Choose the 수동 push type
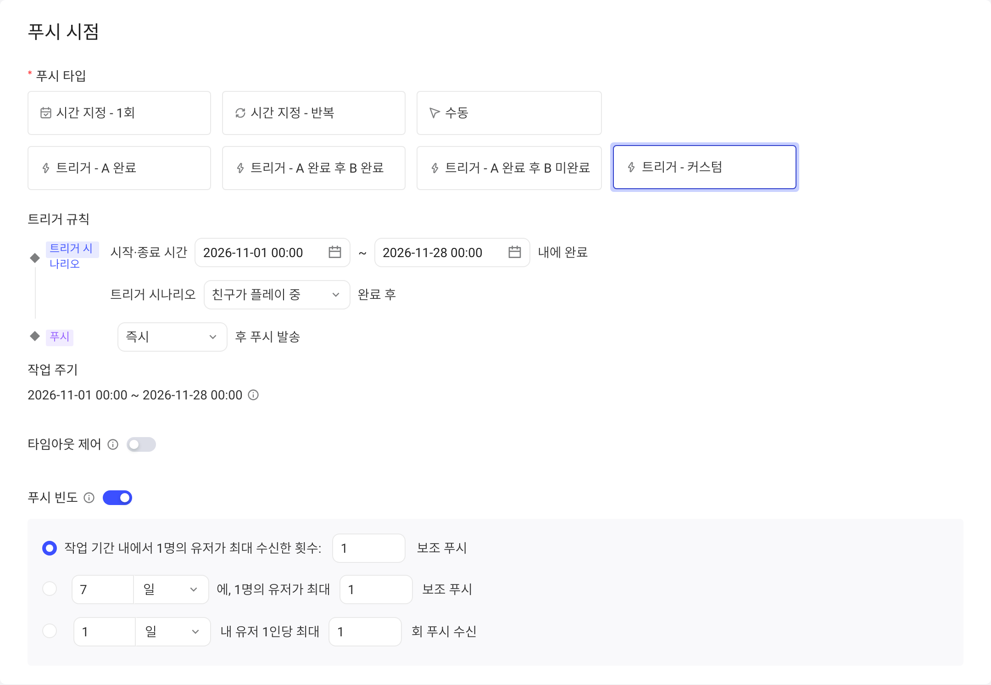The image size is (991, 685). coord(509,113)
